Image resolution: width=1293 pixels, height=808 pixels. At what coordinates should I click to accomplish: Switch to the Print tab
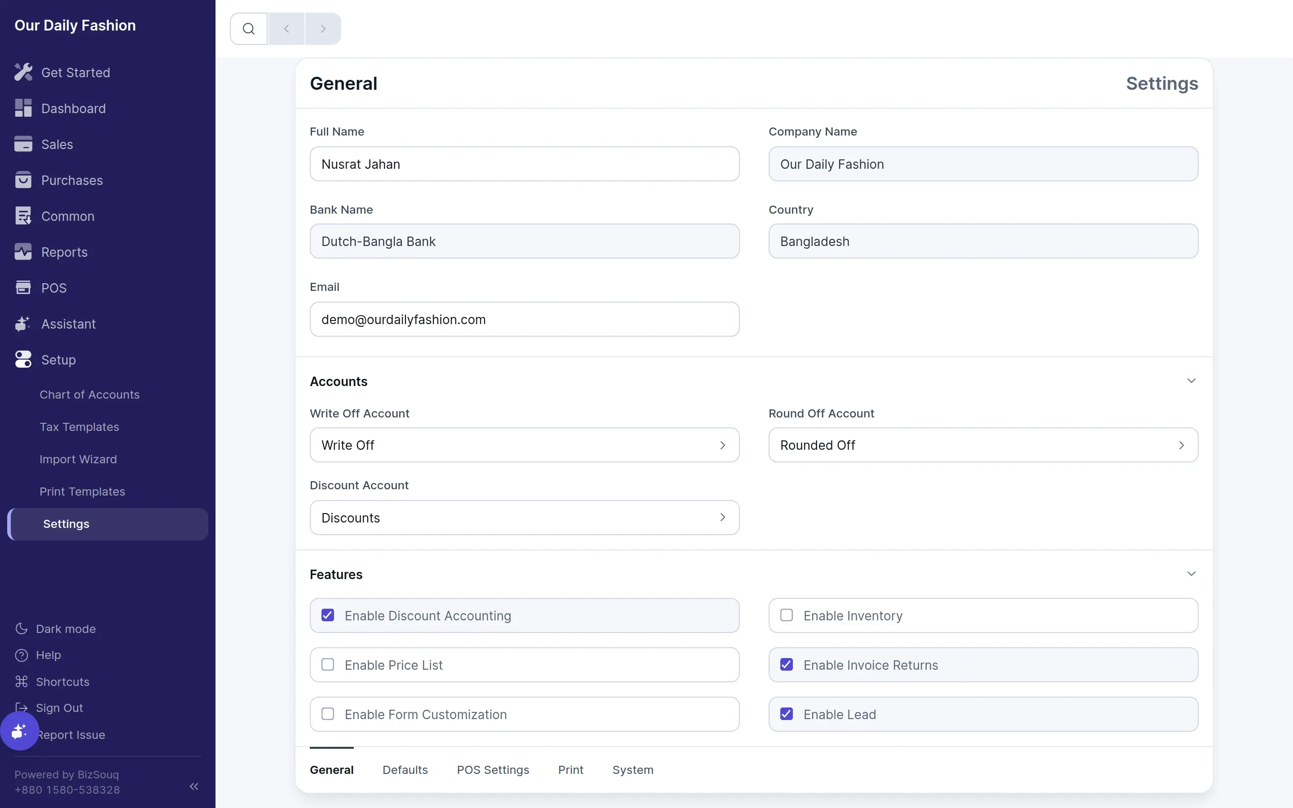(x=571, y=769)
